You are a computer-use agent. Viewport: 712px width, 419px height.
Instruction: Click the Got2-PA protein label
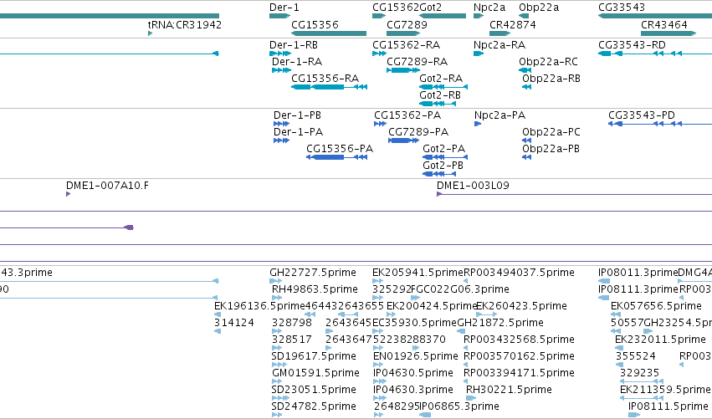click(443, 149)
